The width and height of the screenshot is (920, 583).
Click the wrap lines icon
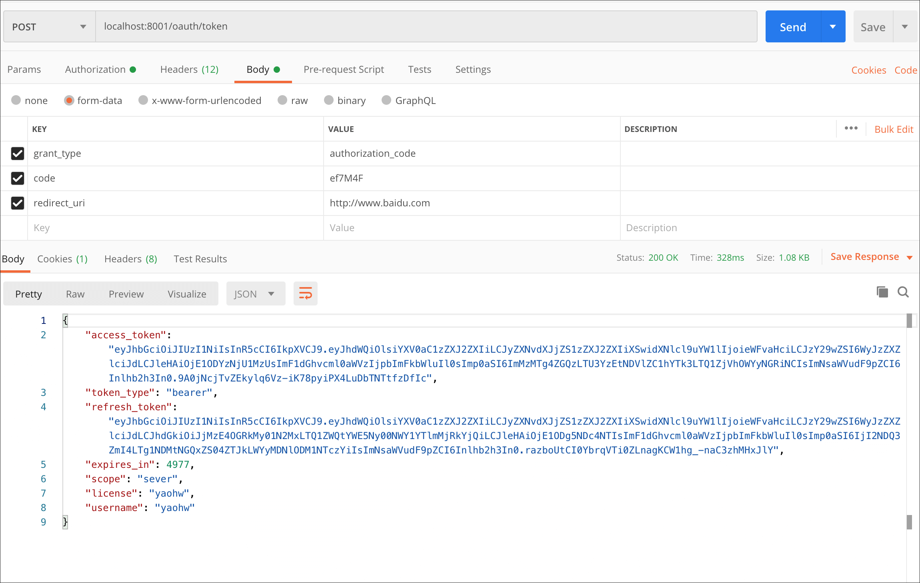[x=305, y=294]
